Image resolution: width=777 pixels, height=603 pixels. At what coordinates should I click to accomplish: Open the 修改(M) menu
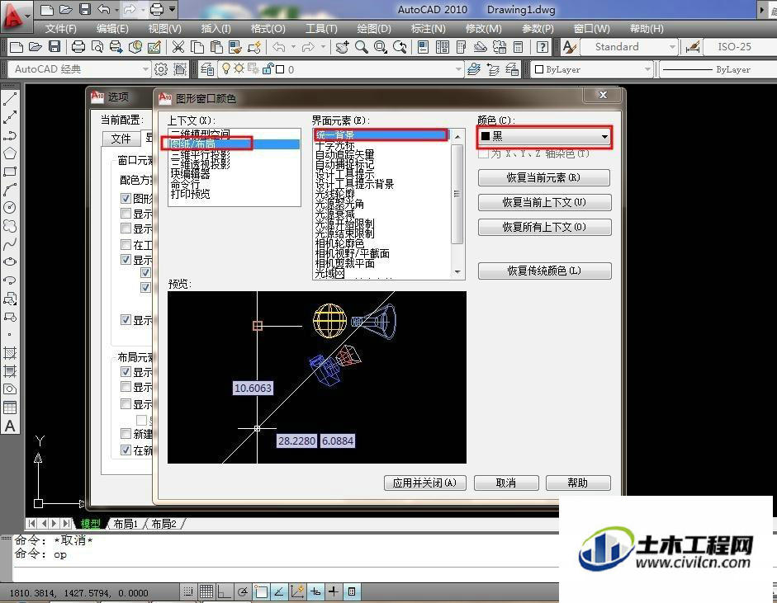point(483,29)
